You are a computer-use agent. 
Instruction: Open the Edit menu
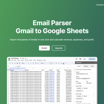[15, 60]
